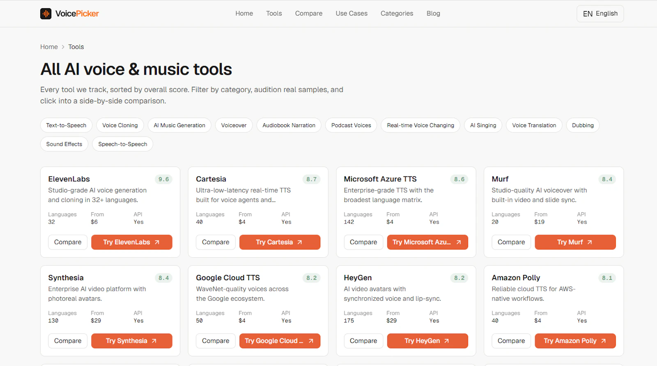Open the Google Cloud TTS card title
This screenshot has width=657, height=366.
click(228, 278)
